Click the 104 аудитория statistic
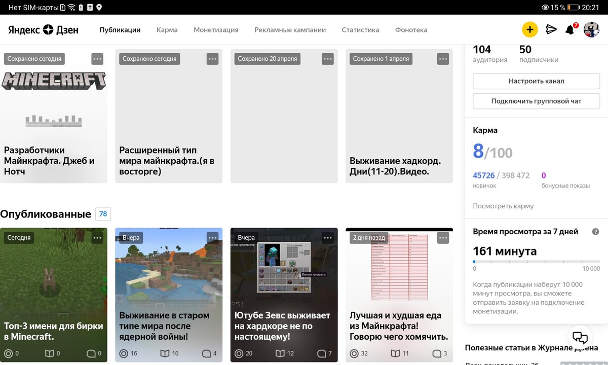This screenshot has height=365, width=608. pos(490,54)
